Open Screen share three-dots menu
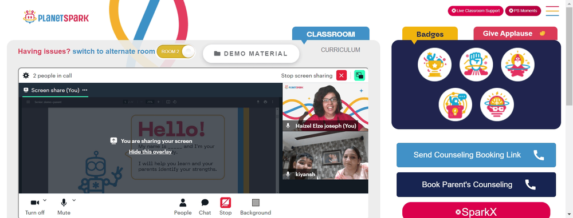Viewport: 573px width, 218px height. 85,90
